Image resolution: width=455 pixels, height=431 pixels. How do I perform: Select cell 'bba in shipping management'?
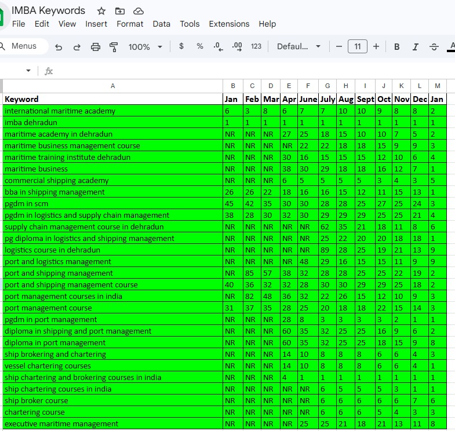click(112, 192)
